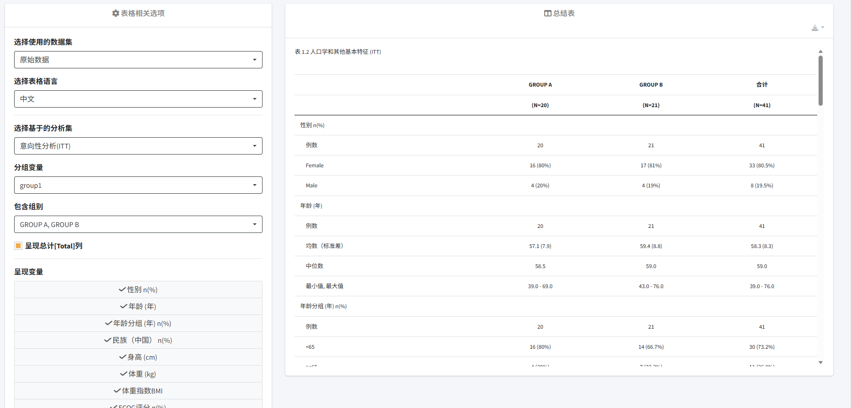Click the 合计 column header
This screenshot has width=851, height=408.
[762, 85]
